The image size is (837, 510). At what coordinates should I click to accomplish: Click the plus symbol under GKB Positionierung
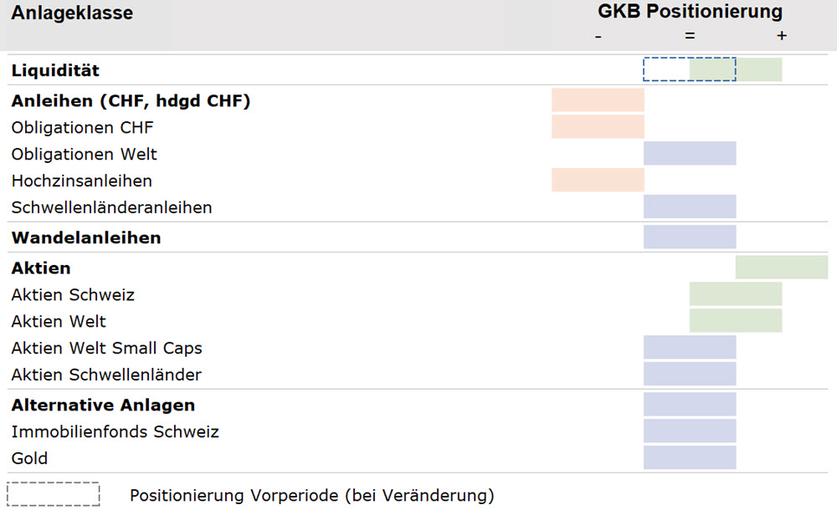(x=782, y=36)
